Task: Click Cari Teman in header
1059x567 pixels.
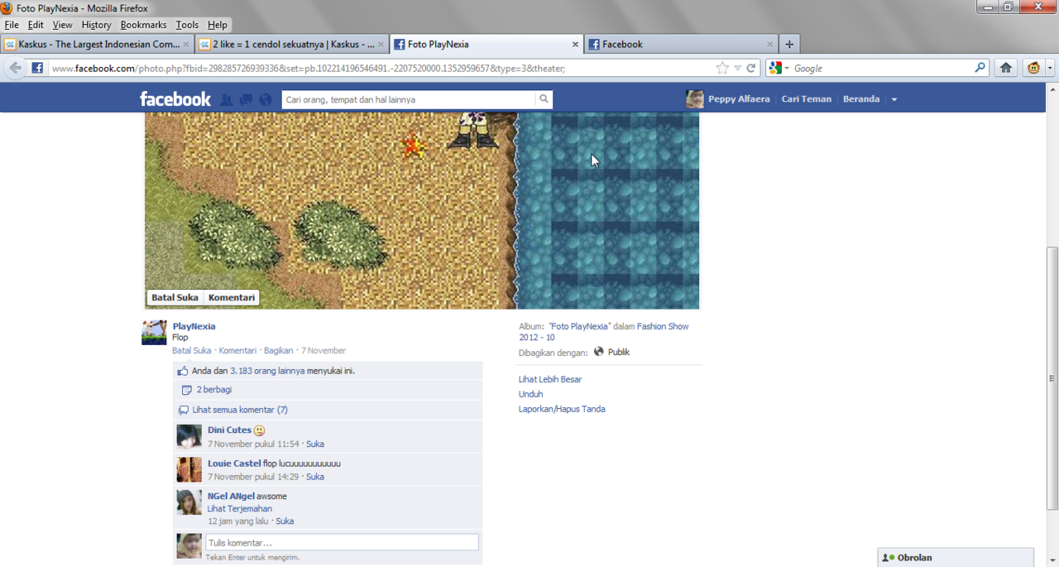Action: pos(806,99)
